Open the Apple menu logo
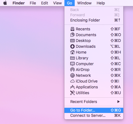Viewport: 133px width, 124px height. point(5,3)
